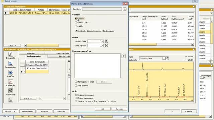The width and height of the screenshot is (214, 120).
Task: Close the Definir o monitoramento dialog
Action: coord(125,4)
